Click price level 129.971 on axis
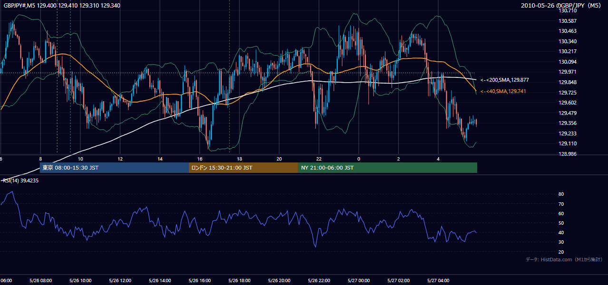Viewport: 608px width, 285px height. 567,72
